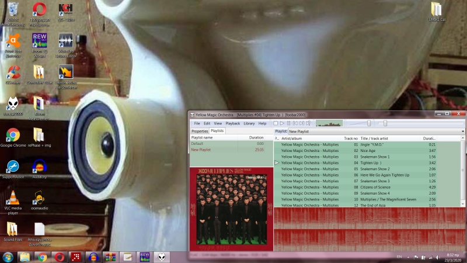Screen dimensions: 467x263
Task: Adjust the volume slider handle
Action: click(369, 123)
